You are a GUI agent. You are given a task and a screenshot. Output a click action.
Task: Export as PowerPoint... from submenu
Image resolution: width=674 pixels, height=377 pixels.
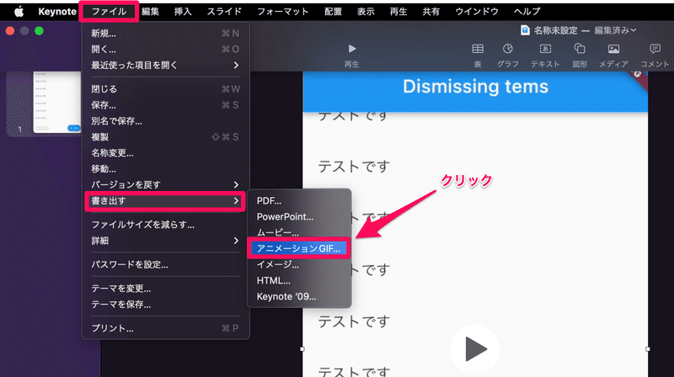(299, 216)
